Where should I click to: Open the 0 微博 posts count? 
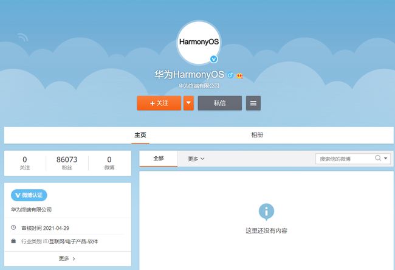tap(109, 163)
